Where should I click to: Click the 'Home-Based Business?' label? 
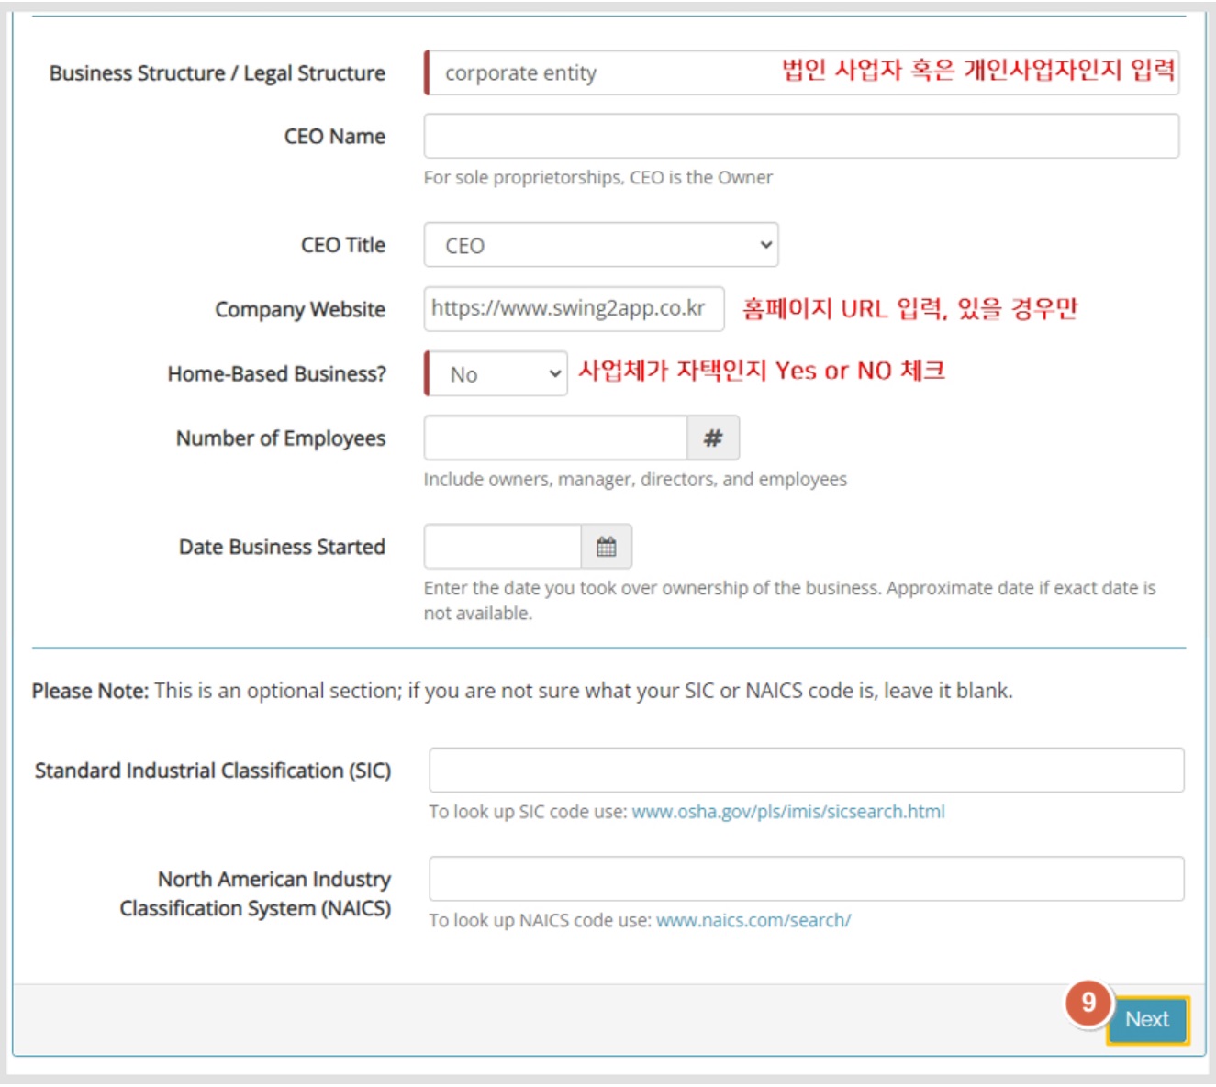click(x=277, y=374)
